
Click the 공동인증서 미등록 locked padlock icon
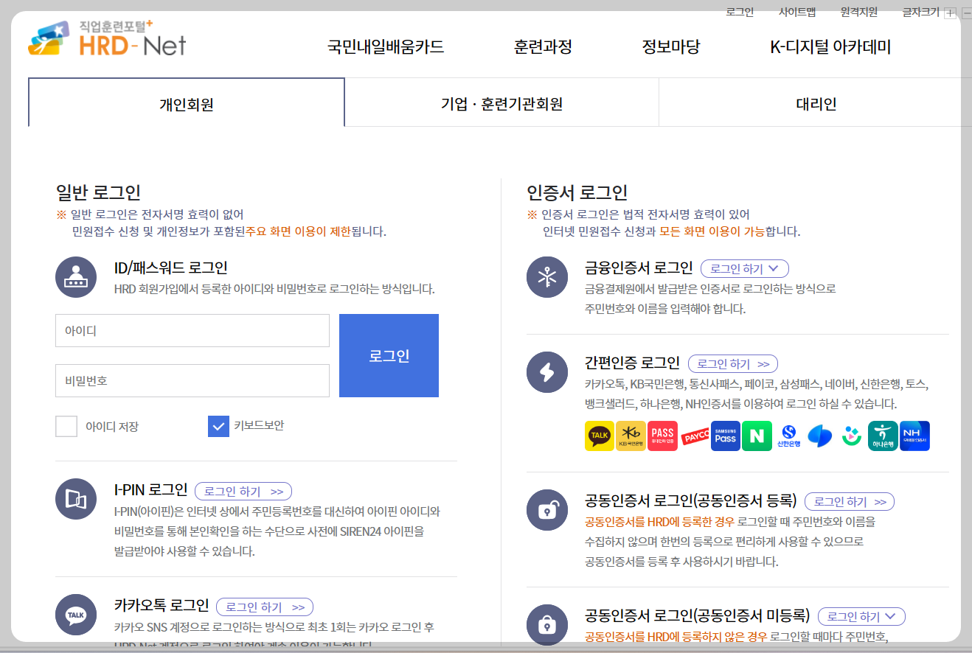tap(547, 625)
